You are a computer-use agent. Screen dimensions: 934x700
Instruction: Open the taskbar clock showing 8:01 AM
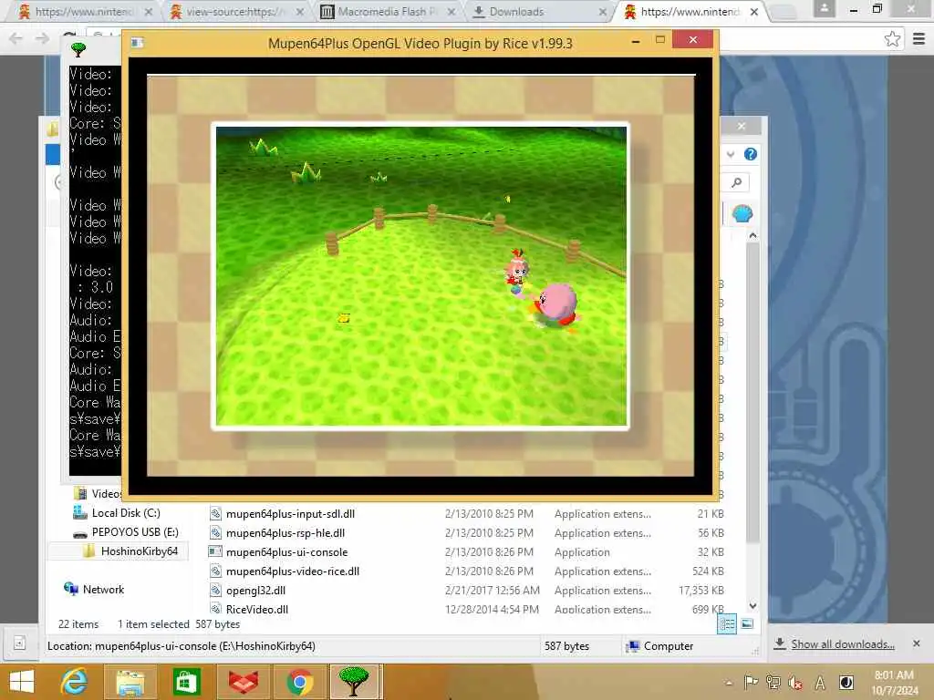(894, 683)
